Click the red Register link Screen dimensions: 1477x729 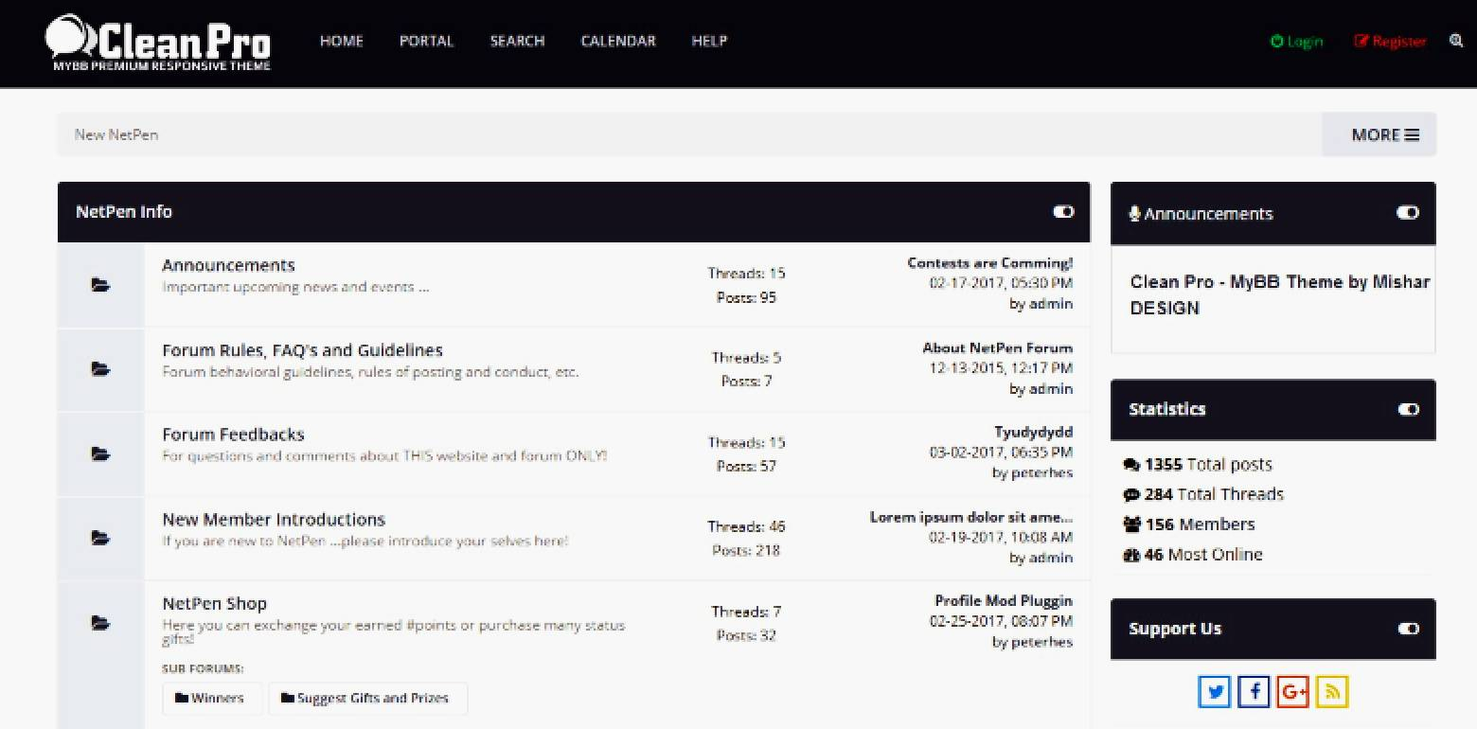click(1390, 41)
